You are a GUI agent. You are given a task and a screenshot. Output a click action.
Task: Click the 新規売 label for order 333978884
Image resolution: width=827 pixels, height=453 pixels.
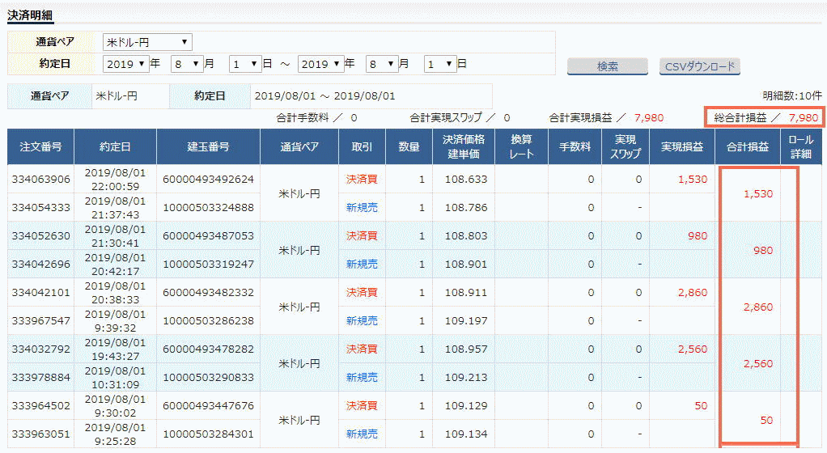pos(362,377)
